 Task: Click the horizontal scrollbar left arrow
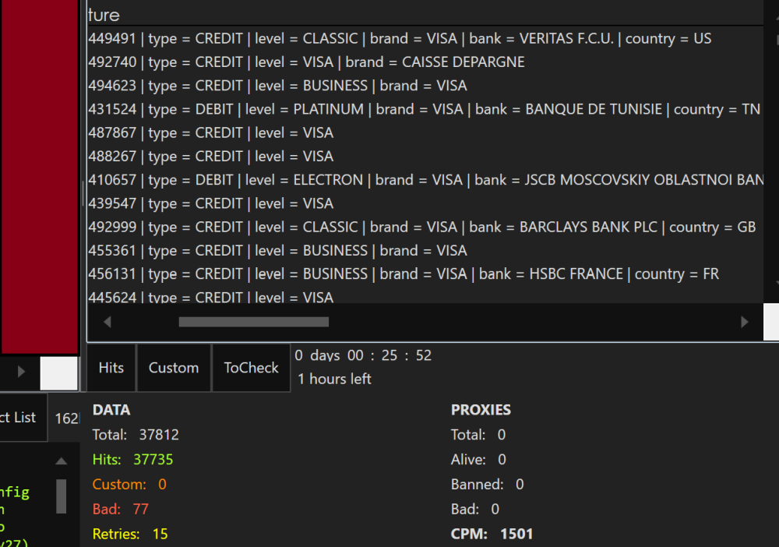pos(108,322)
